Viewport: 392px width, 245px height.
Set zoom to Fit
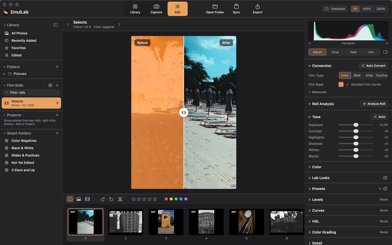tap(355, 9)
